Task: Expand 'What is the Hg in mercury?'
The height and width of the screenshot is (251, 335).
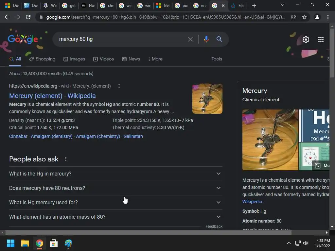Action: click(x=115, y=174)
